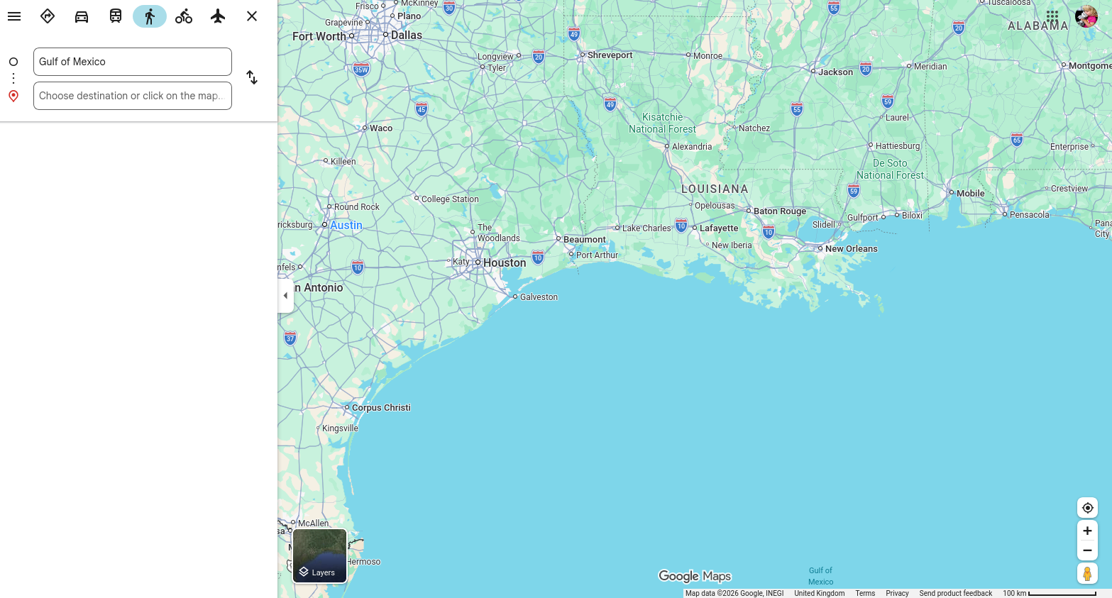Click the Natchez city label
Viewport: 1112px width, 598px height.
tap(754, 128)
